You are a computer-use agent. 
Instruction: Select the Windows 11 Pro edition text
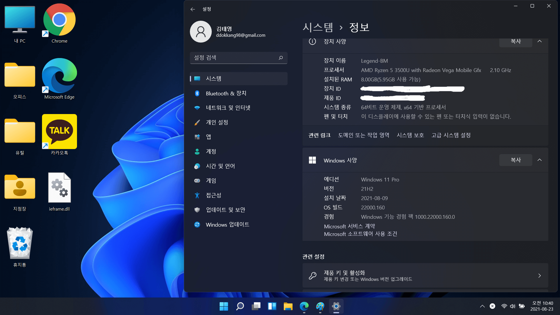pyautogui.click(x=380, y=180)
